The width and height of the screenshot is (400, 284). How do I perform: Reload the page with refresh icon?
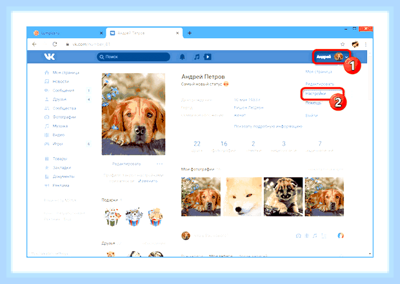55,44
